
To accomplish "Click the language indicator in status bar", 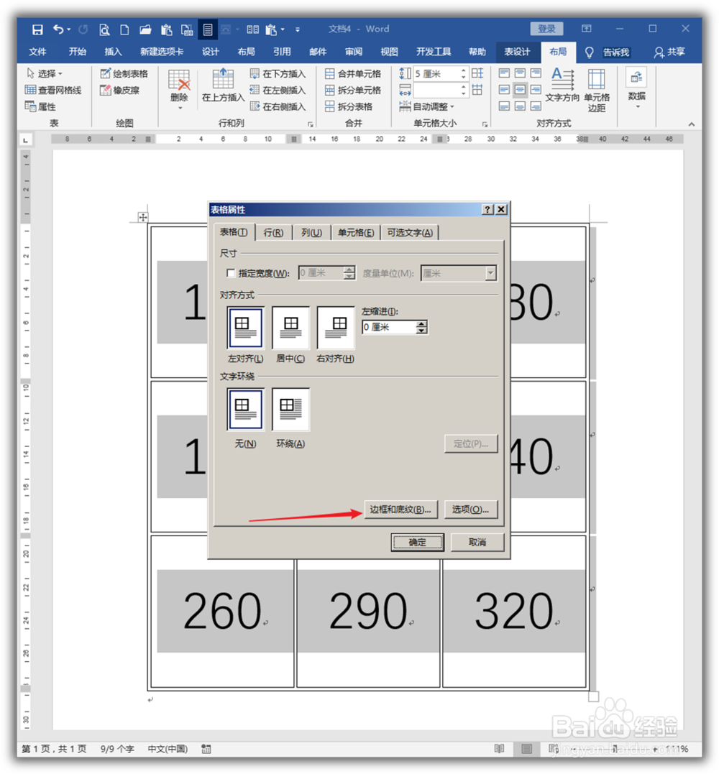I will (168, 749).
